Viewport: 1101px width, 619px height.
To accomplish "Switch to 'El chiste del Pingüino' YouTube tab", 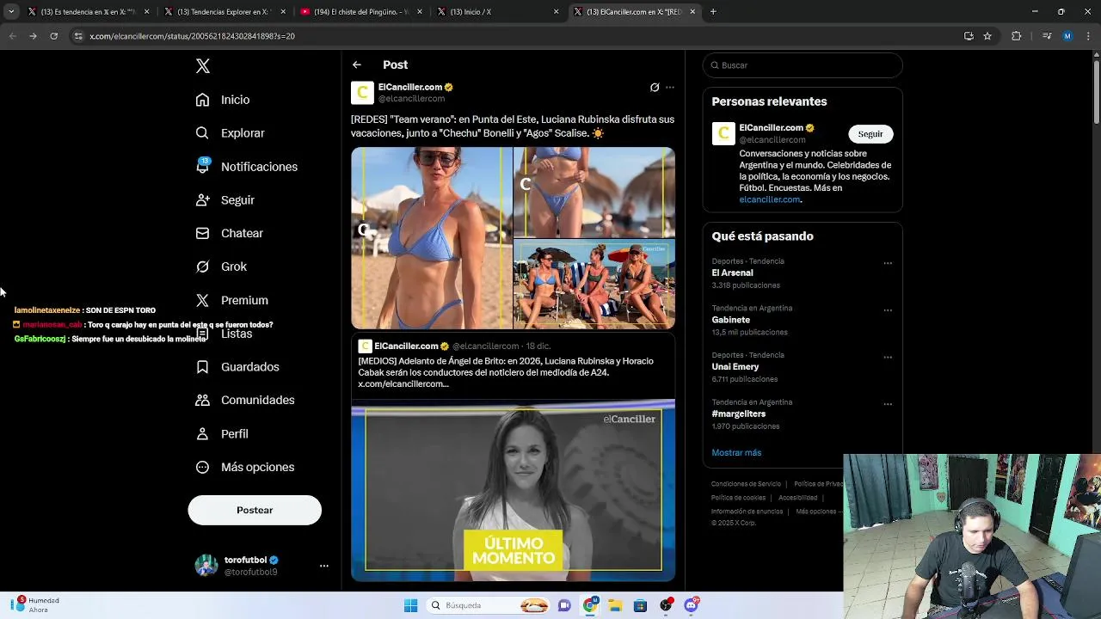I will [x=361, y=12].
